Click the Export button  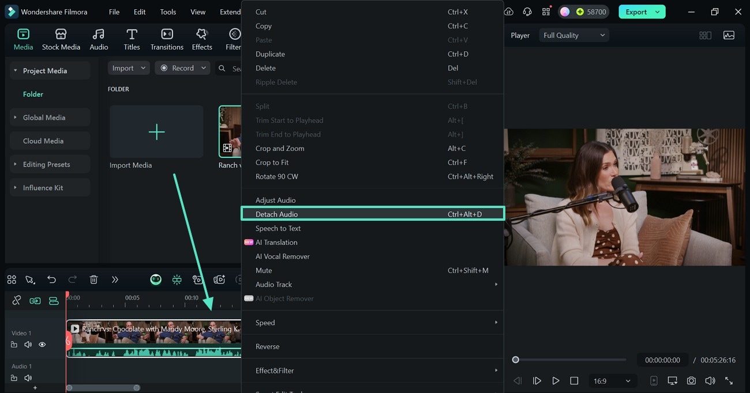tap(636, 12)
